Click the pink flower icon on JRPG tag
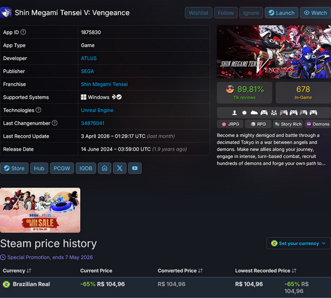 point(224,124)
